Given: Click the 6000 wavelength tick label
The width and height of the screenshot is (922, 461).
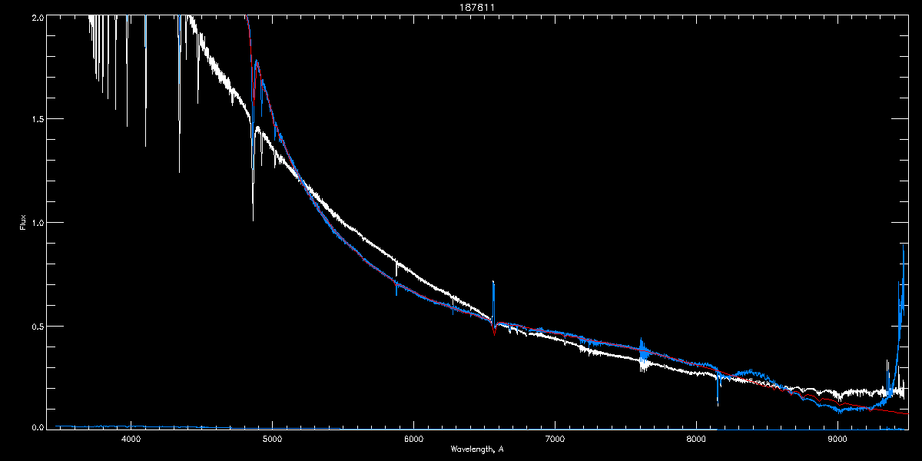Looking at the screenshot, I should (413, 439).
